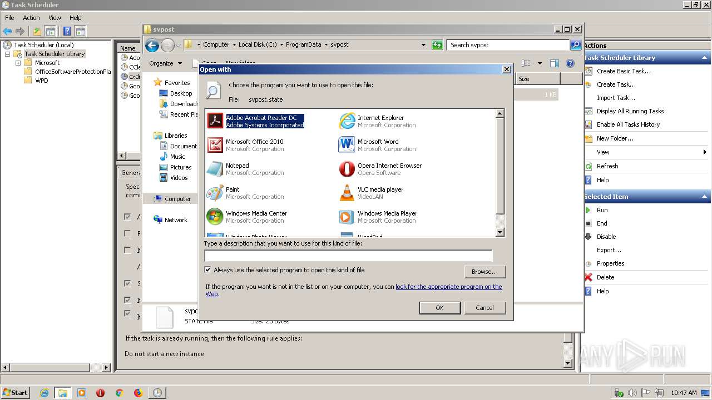This screenshot has width=712, height=400.
Task: Expand the Microsoft folder tree node
Action: pyautogui.click(x=18, y=63)
